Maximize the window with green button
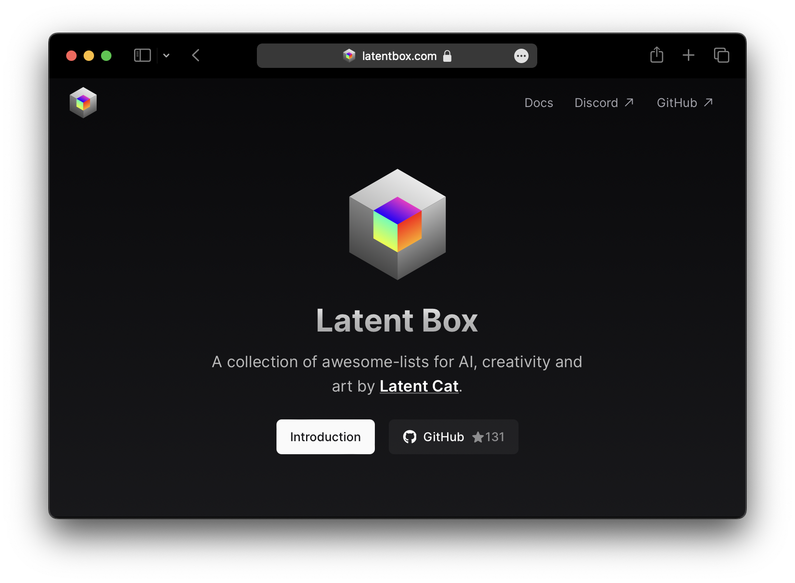This screenshot has height=583, width=795. pos(106,56)
